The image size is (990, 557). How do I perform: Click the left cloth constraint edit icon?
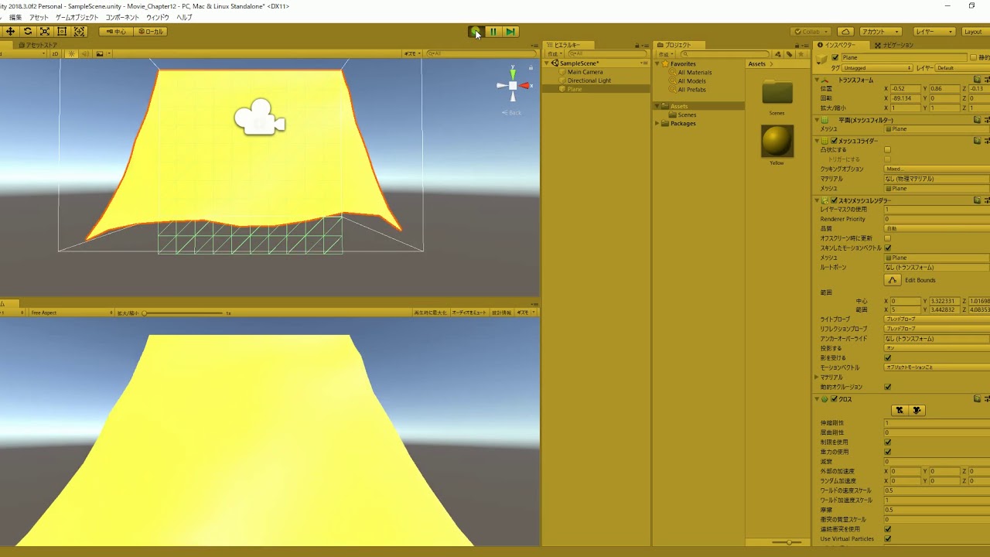coord(899,410)
